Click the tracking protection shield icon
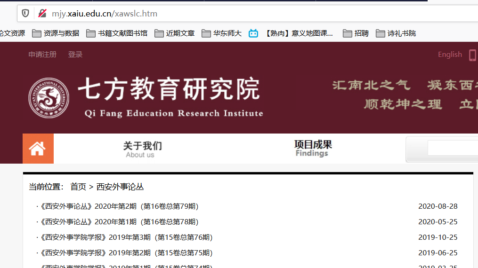 [x=25, y=13]
